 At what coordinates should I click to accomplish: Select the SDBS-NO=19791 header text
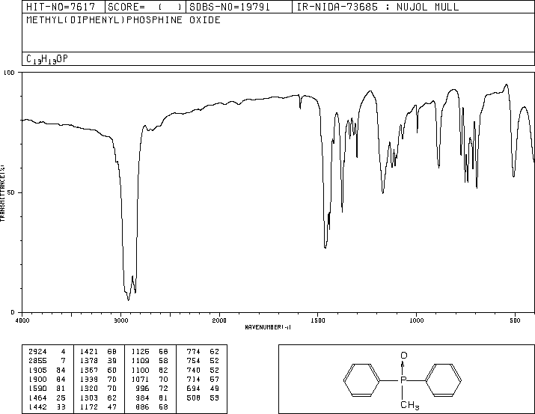230,7
